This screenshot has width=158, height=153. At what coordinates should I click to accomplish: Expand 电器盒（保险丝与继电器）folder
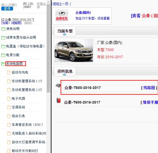point(25,46)
